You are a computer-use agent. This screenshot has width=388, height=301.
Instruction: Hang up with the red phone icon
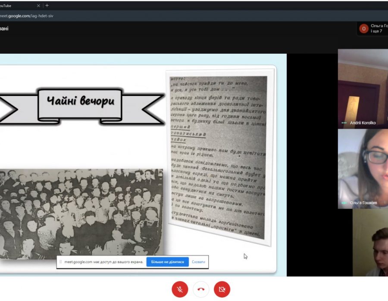point(201,289)
